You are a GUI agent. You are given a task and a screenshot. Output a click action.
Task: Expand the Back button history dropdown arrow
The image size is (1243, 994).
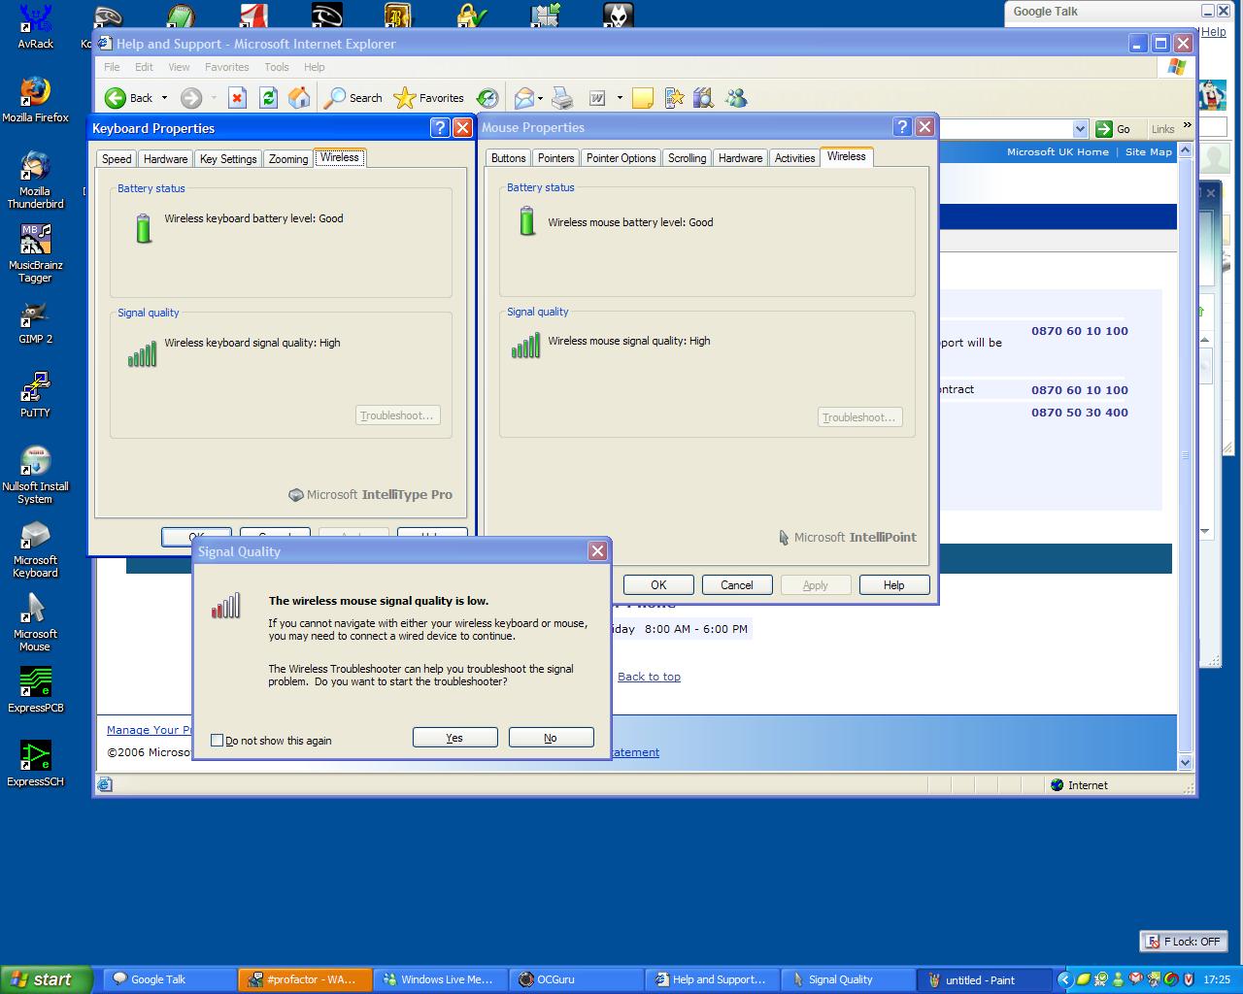pos(164,98)
